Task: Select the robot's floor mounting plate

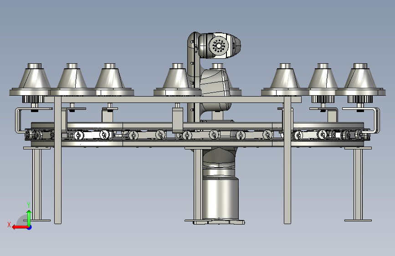Action: [219, 222]
